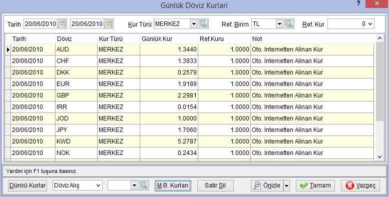The image size is (389, 197).
Task: Open the Döviz Alış dropdown
Action: (99, 185)
